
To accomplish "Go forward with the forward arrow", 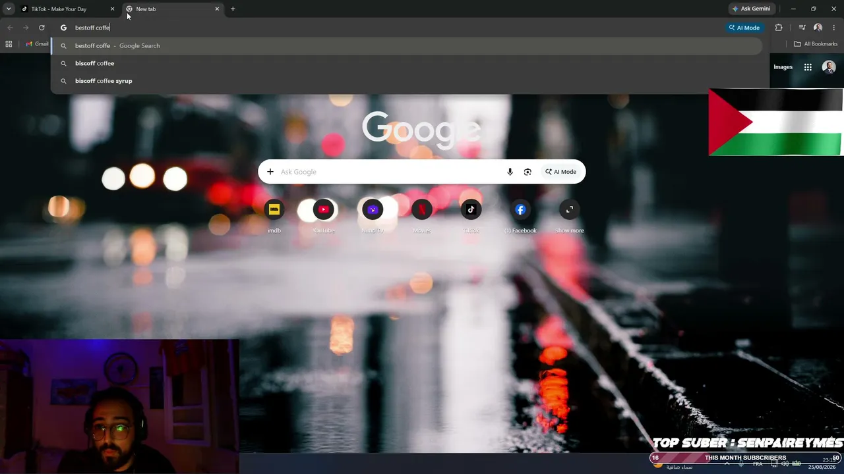I will point(26,28).
